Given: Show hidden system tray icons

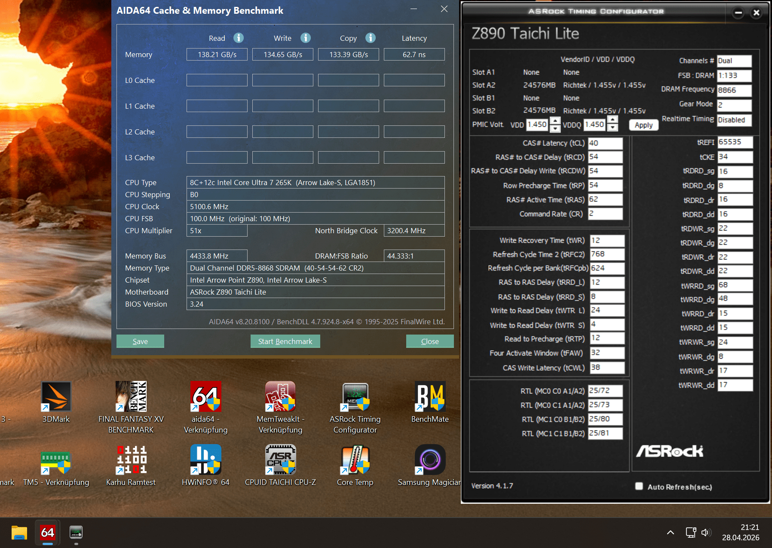Looking at the screenshot, I should (670, 533).
